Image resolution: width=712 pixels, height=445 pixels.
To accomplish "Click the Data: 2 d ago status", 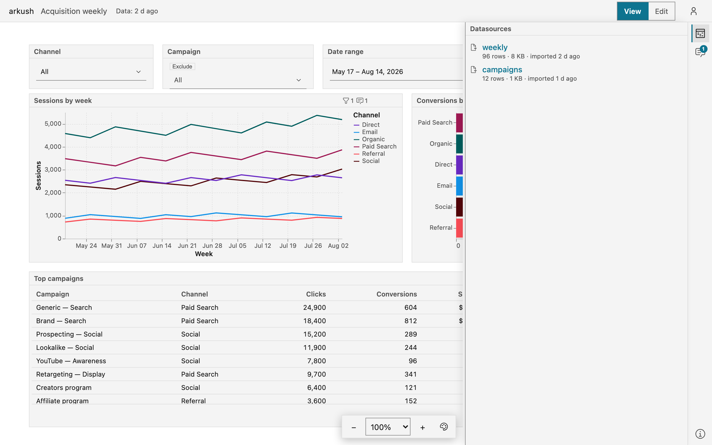I will point(137,11).
